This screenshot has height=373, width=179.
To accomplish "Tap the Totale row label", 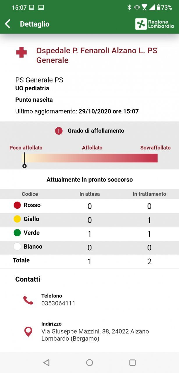I will pos(21,260).
